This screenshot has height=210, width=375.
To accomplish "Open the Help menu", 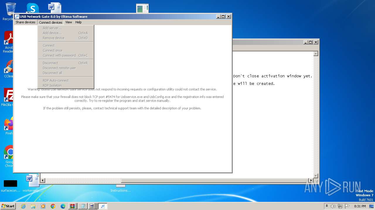I will click(x=78, y=22).
